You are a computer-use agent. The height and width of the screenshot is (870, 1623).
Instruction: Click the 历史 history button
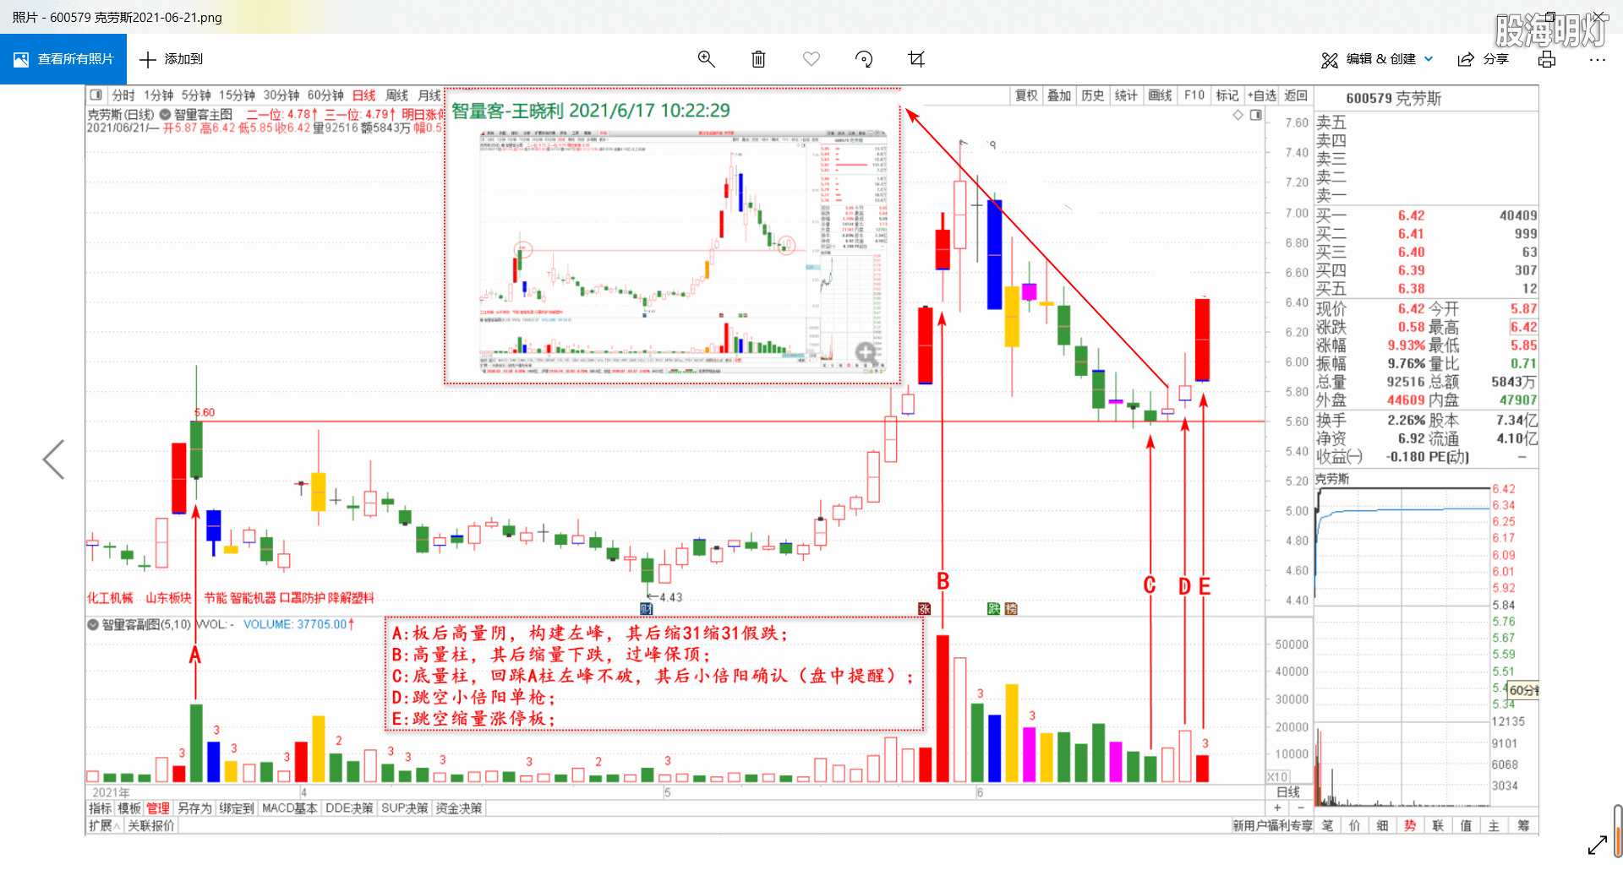point(1092,95)
